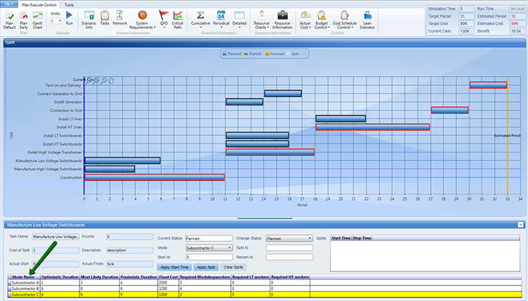Select the Install LT lines bar
Screen dimensions: 528x301
click(x=341, y=118)
